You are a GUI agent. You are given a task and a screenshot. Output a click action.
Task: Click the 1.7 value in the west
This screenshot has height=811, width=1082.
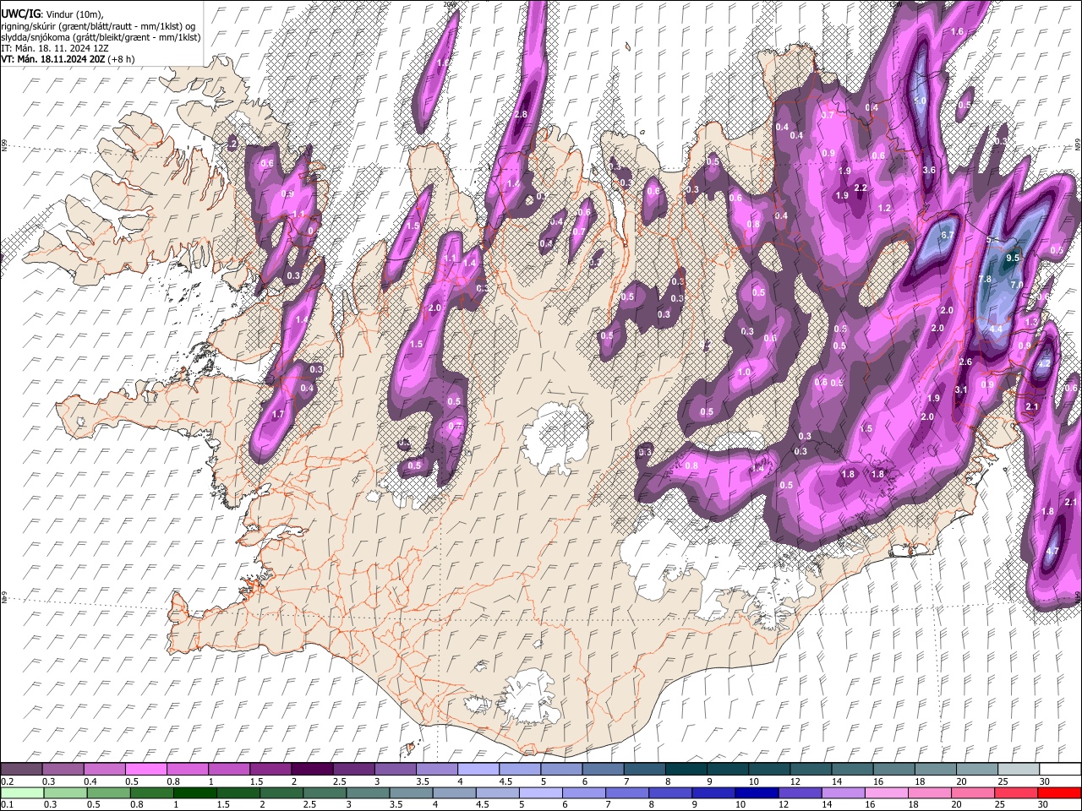[x=279, y=414]
